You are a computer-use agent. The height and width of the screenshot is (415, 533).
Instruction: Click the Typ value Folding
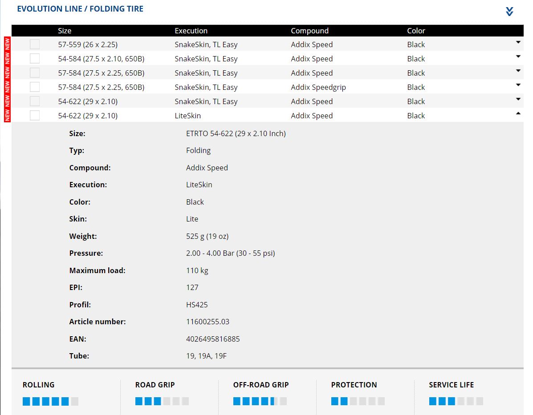click(x=198, y=150)
